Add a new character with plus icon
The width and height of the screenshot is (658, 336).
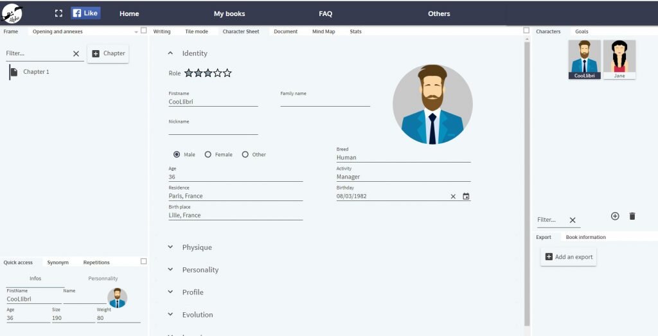pos(615,216)
